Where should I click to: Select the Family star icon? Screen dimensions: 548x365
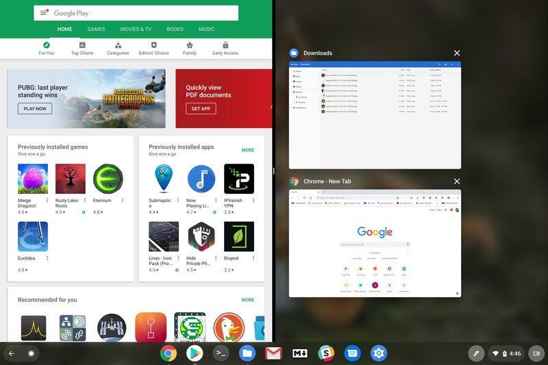pos(190,45)
